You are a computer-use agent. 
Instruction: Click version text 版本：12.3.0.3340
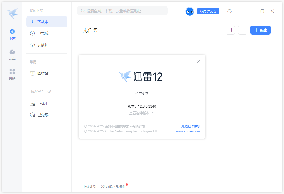[x=142, y=106]
